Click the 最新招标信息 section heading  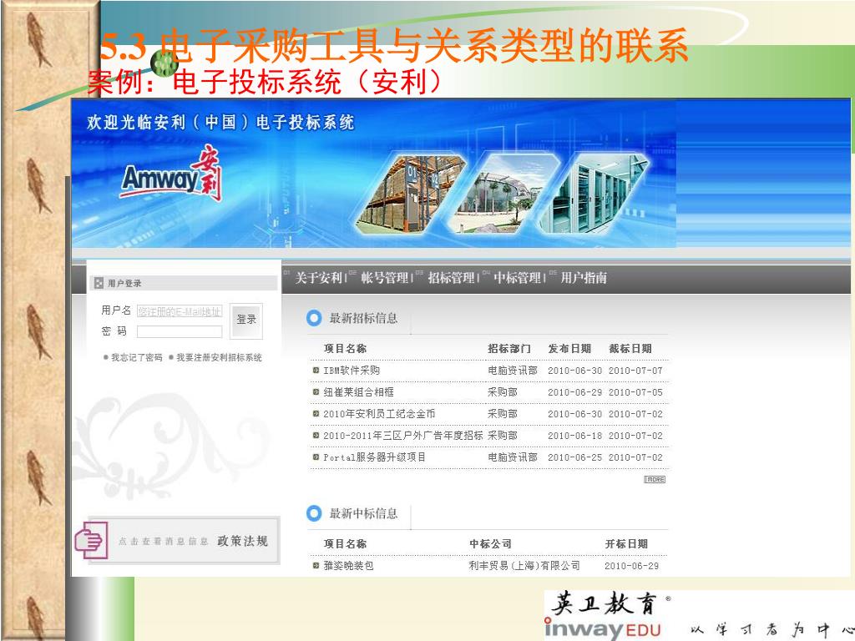click(363, 318)
